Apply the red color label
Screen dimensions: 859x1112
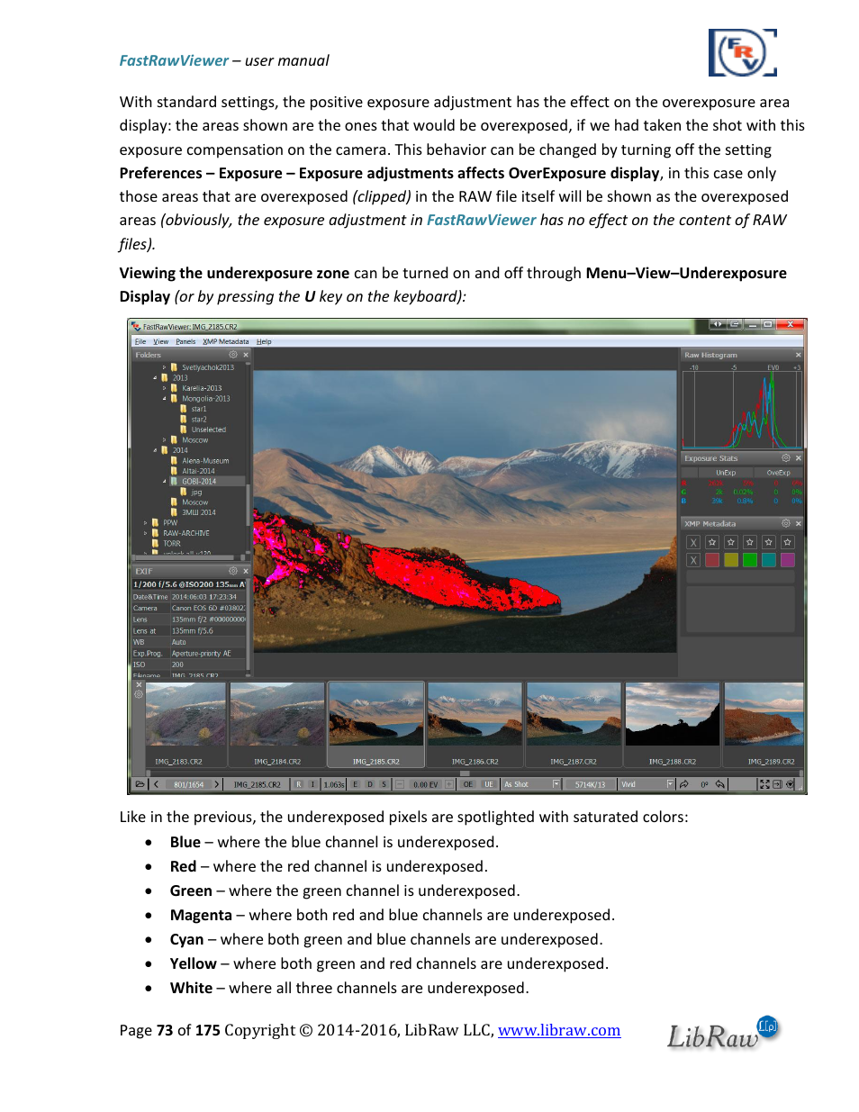point(712,560)
